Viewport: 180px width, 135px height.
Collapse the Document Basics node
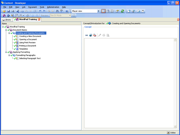click(x=6, y=30)
